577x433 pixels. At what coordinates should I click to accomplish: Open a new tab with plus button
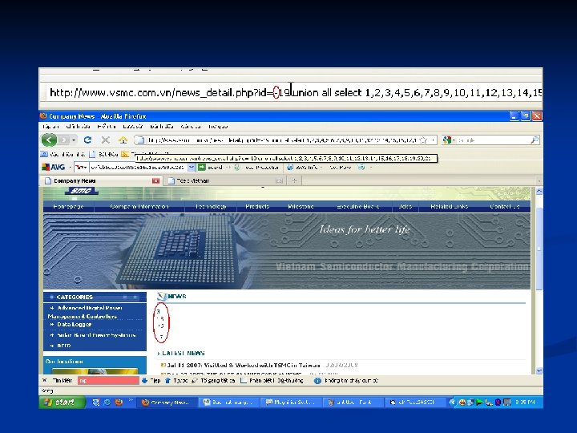tap(294, 180)
